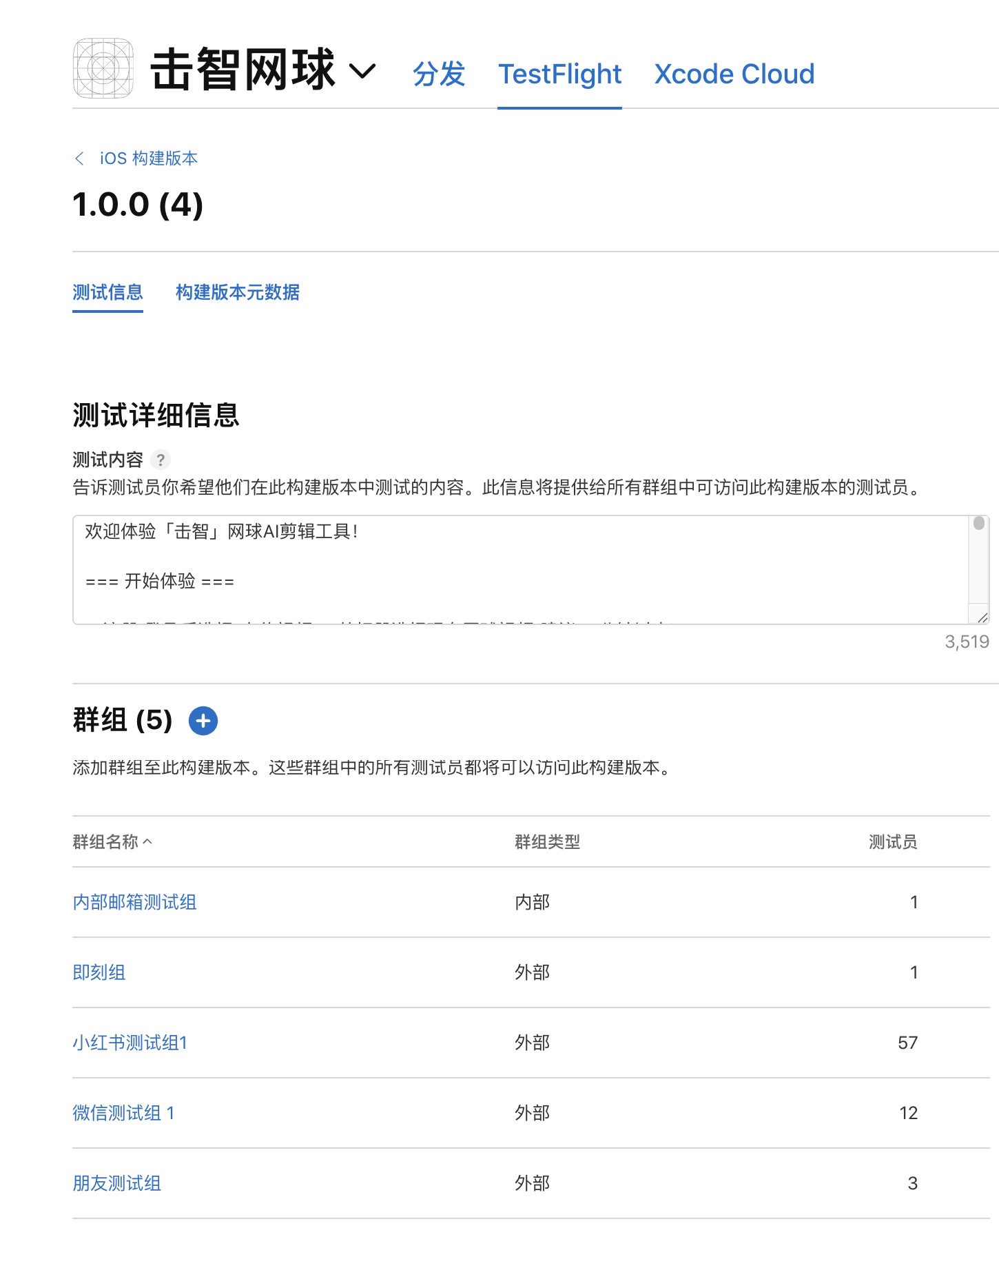Click the text area scrollbar thumb

tap(979, 523)
